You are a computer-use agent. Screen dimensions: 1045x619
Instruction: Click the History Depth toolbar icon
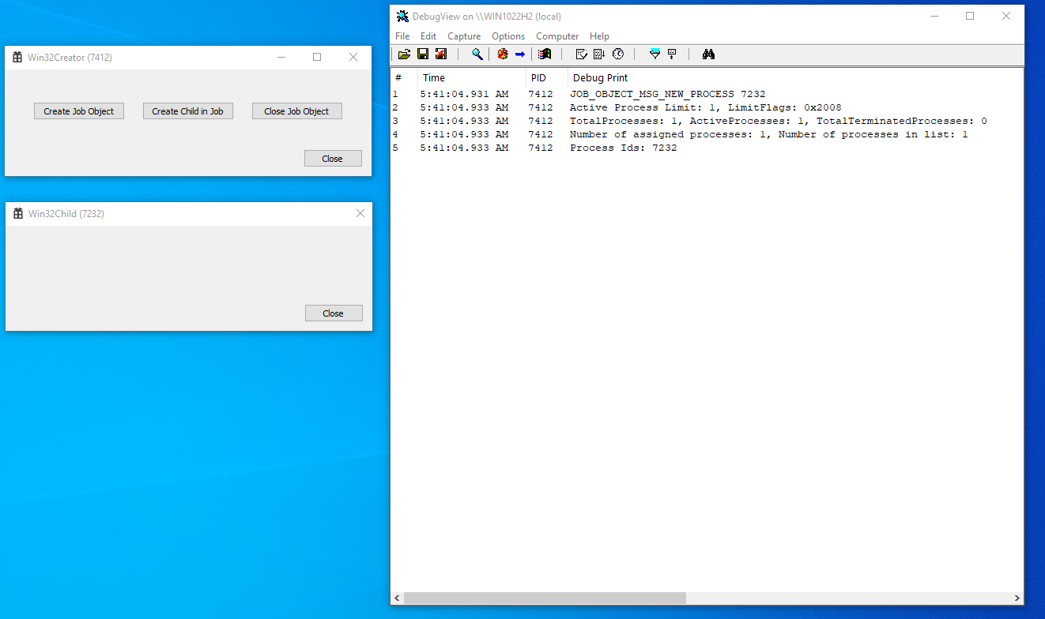[672, 54]
